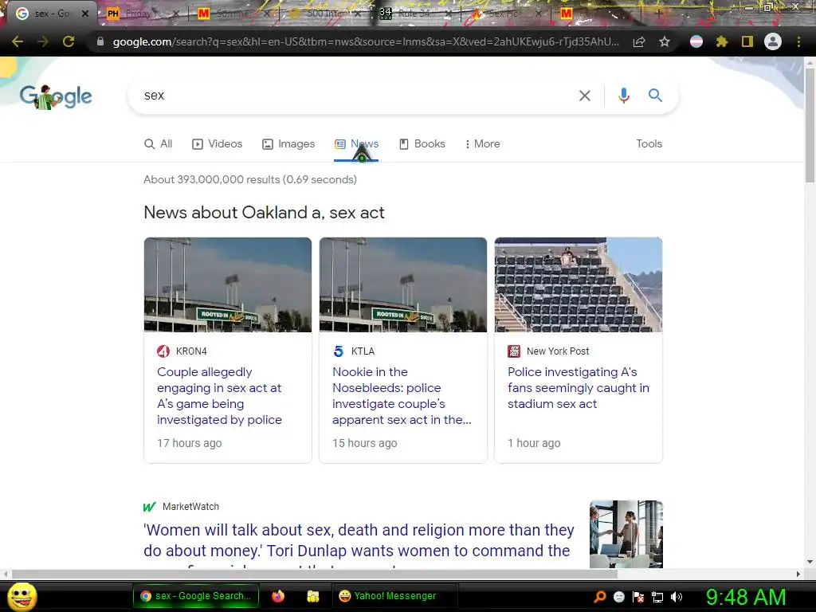816x612 pixels.
Task: Open the smiley face Start button
Action: (22, 596)
